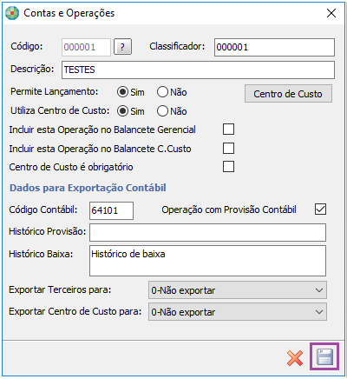The height and width of the screenshot is (379, 347).
Task: Cancel using the red X icon
Action: (295, 358)
